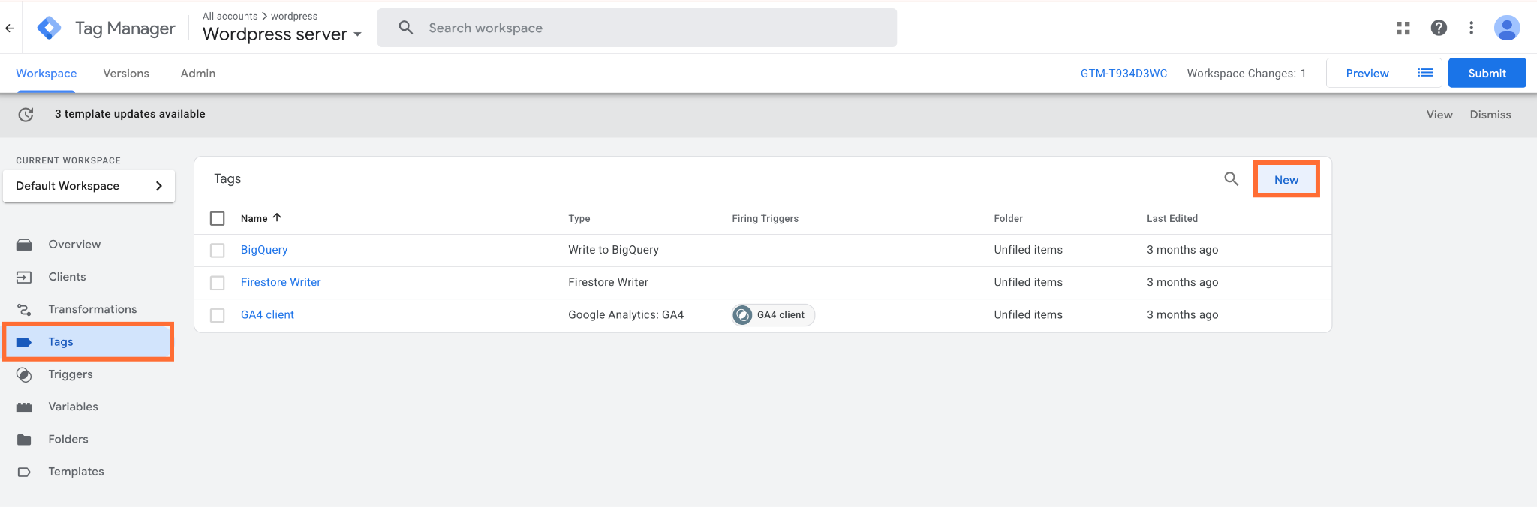
Task: Click the template updates refresh icon
Action: pos(26,114)
